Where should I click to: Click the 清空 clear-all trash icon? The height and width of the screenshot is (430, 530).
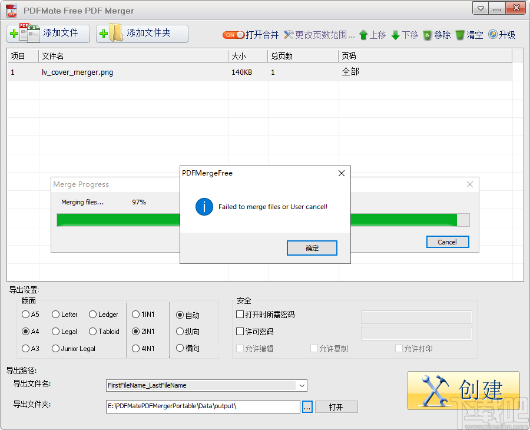pyautogui.click(x=459, y=35)
